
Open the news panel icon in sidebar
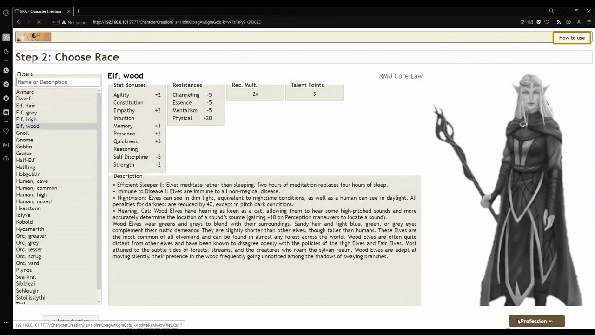click(x=6, y=145)
